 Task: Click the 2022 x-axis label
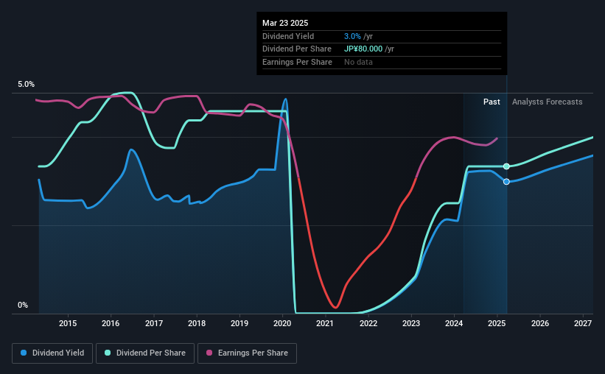[368, 323]
